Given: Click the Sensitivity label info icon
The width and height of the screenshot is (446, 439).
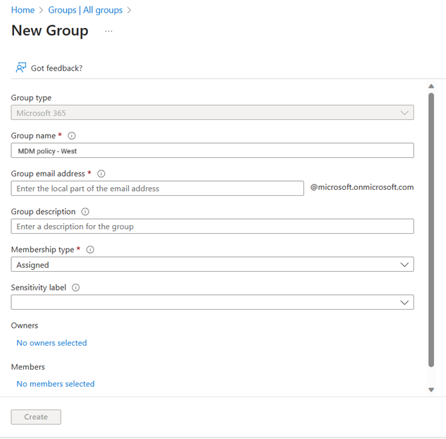Looking at the screenshot, I should [76, 288].
